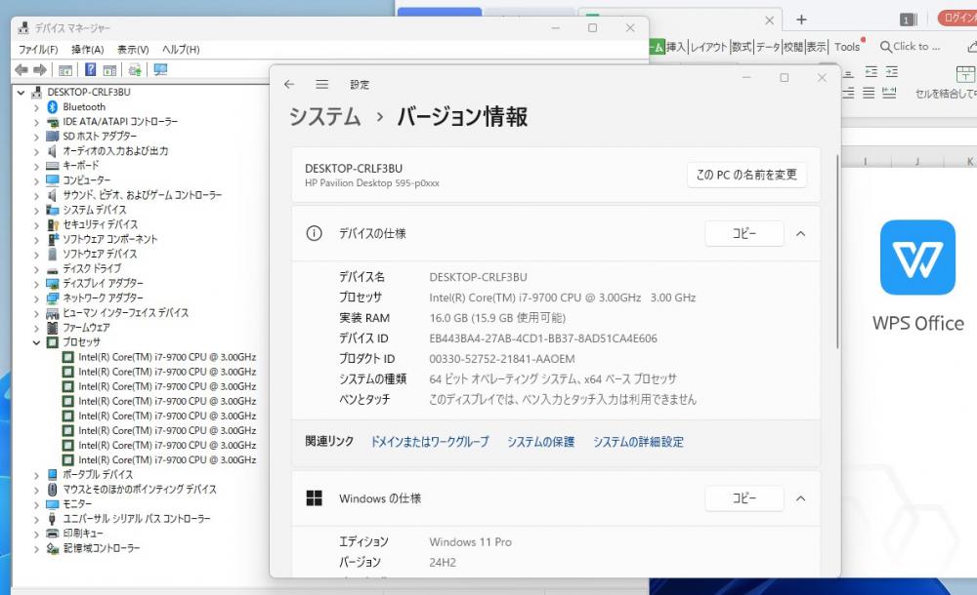Screen dimensions: 977x595
Task: Expand the ファームウェア node
Action: [x=37, y=328]
